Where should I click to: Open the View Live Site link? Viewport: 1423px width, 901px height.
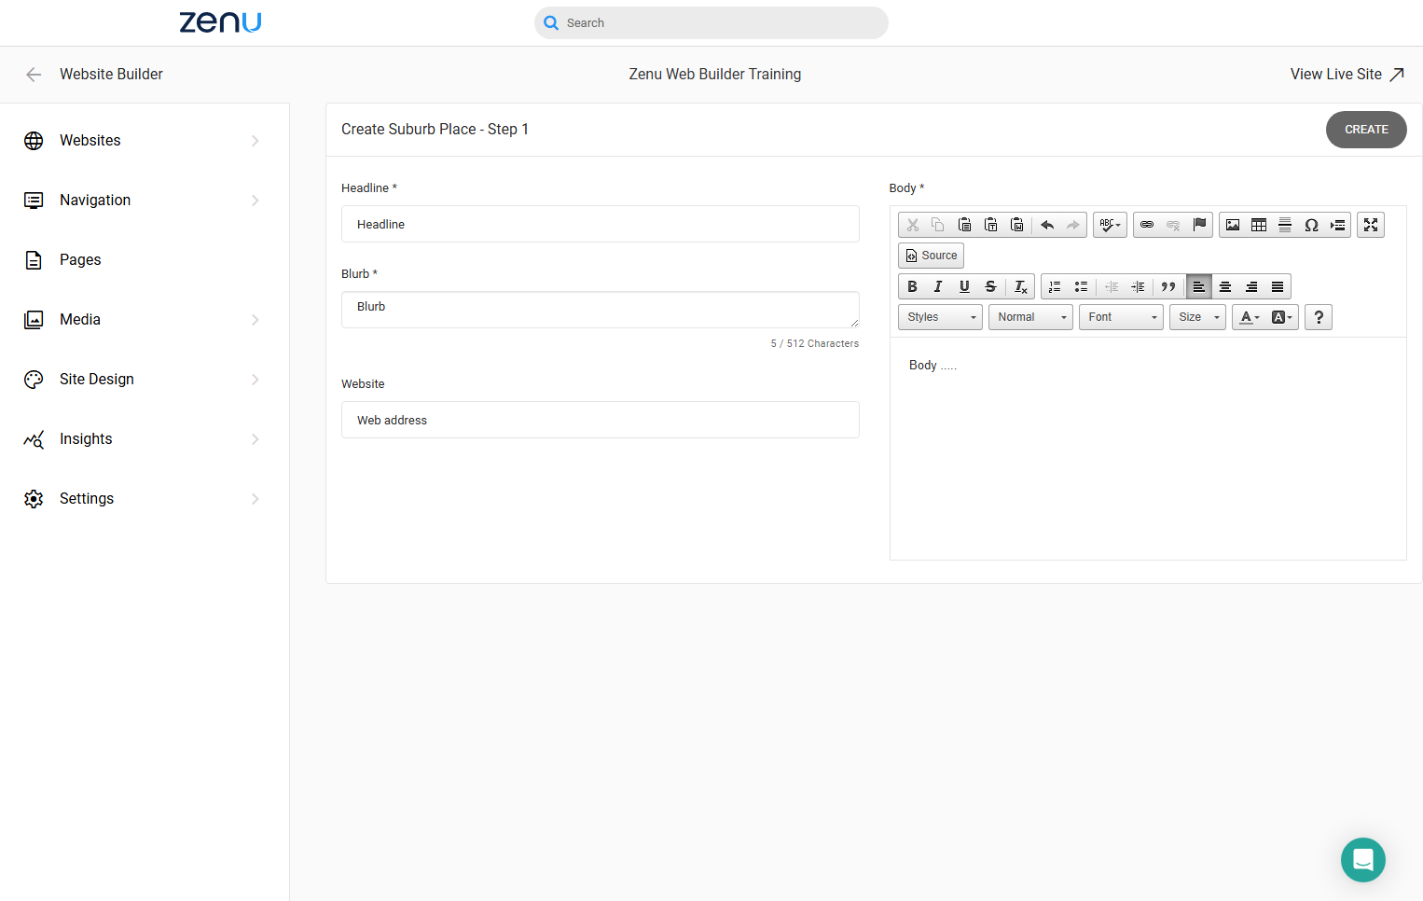pos(1347,75)
